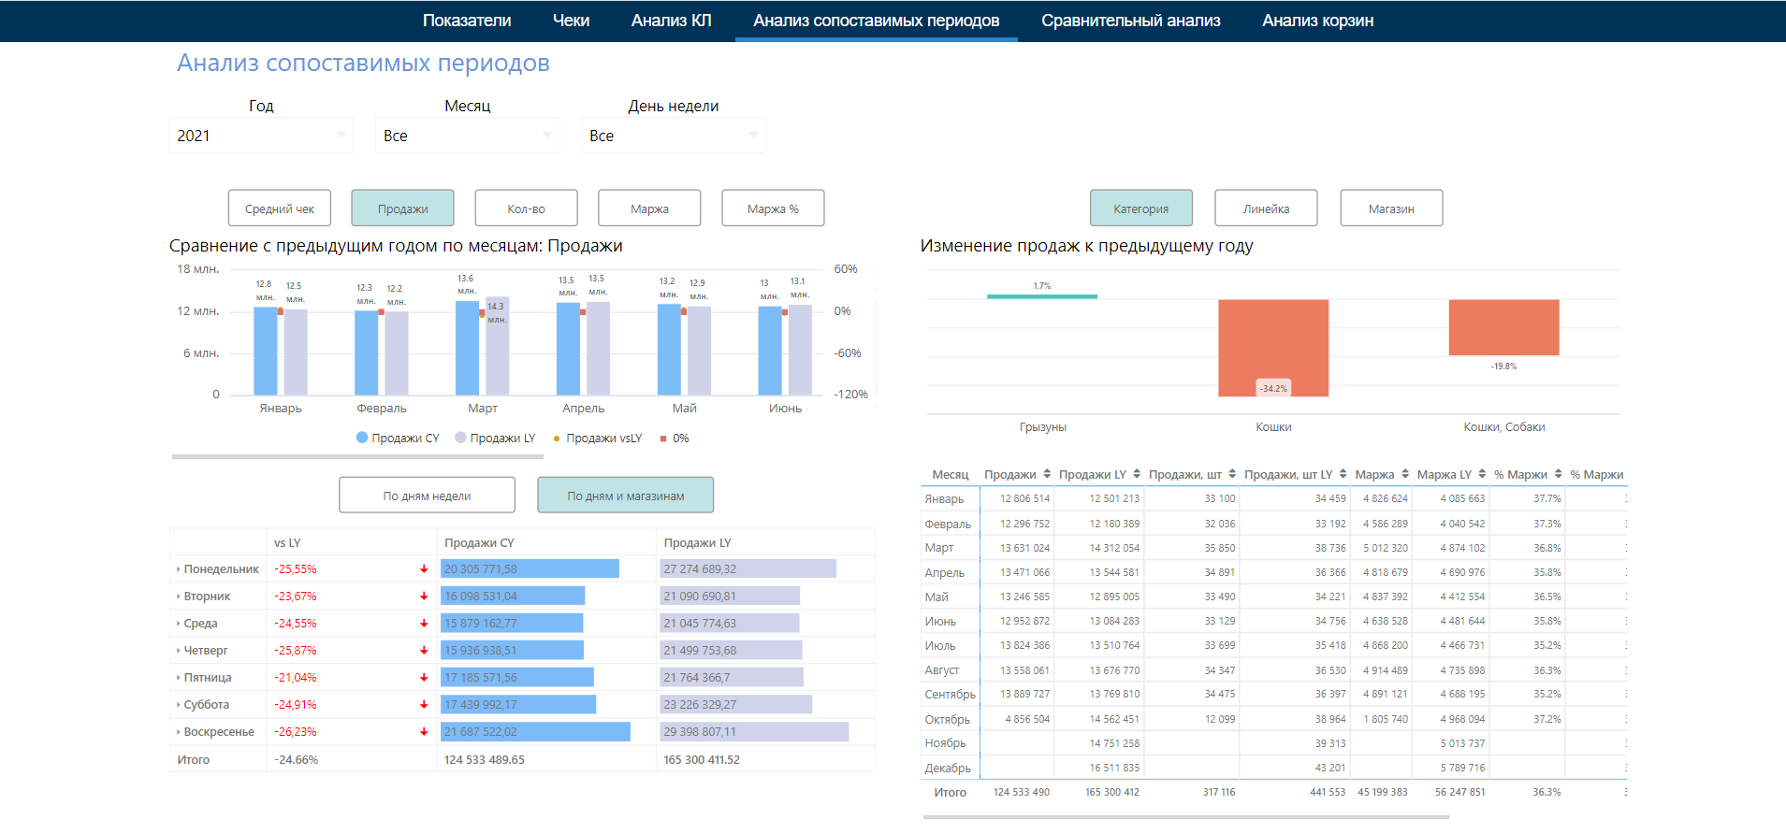Screen dimensions: 1786x834
Task: Break down changes by Магазин
Action: pyautogui.click(x=1391, y=208)
